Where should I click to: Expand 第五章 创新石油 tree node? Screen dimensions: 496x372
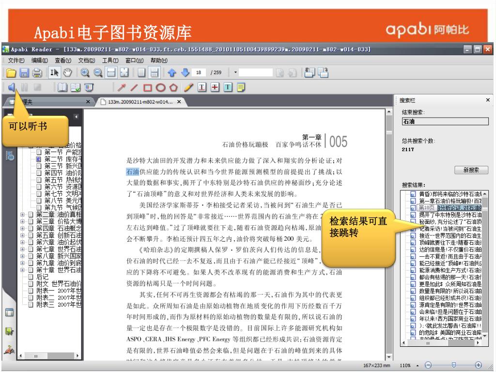click(x=22, y=235)
